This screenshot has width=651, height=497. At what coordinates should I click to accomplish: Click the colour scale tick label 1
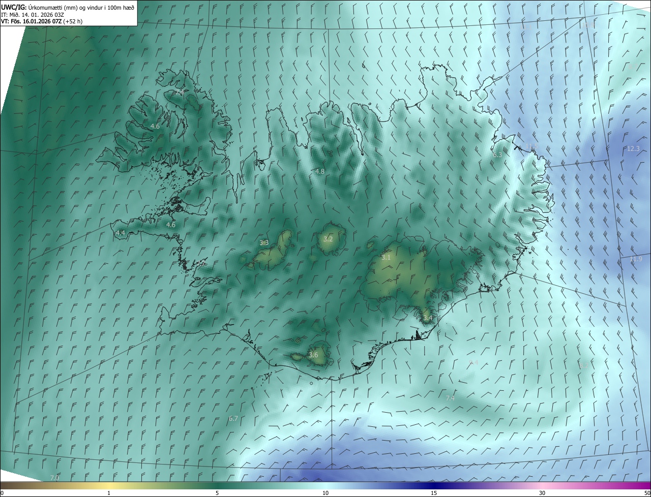pos(109,493)
